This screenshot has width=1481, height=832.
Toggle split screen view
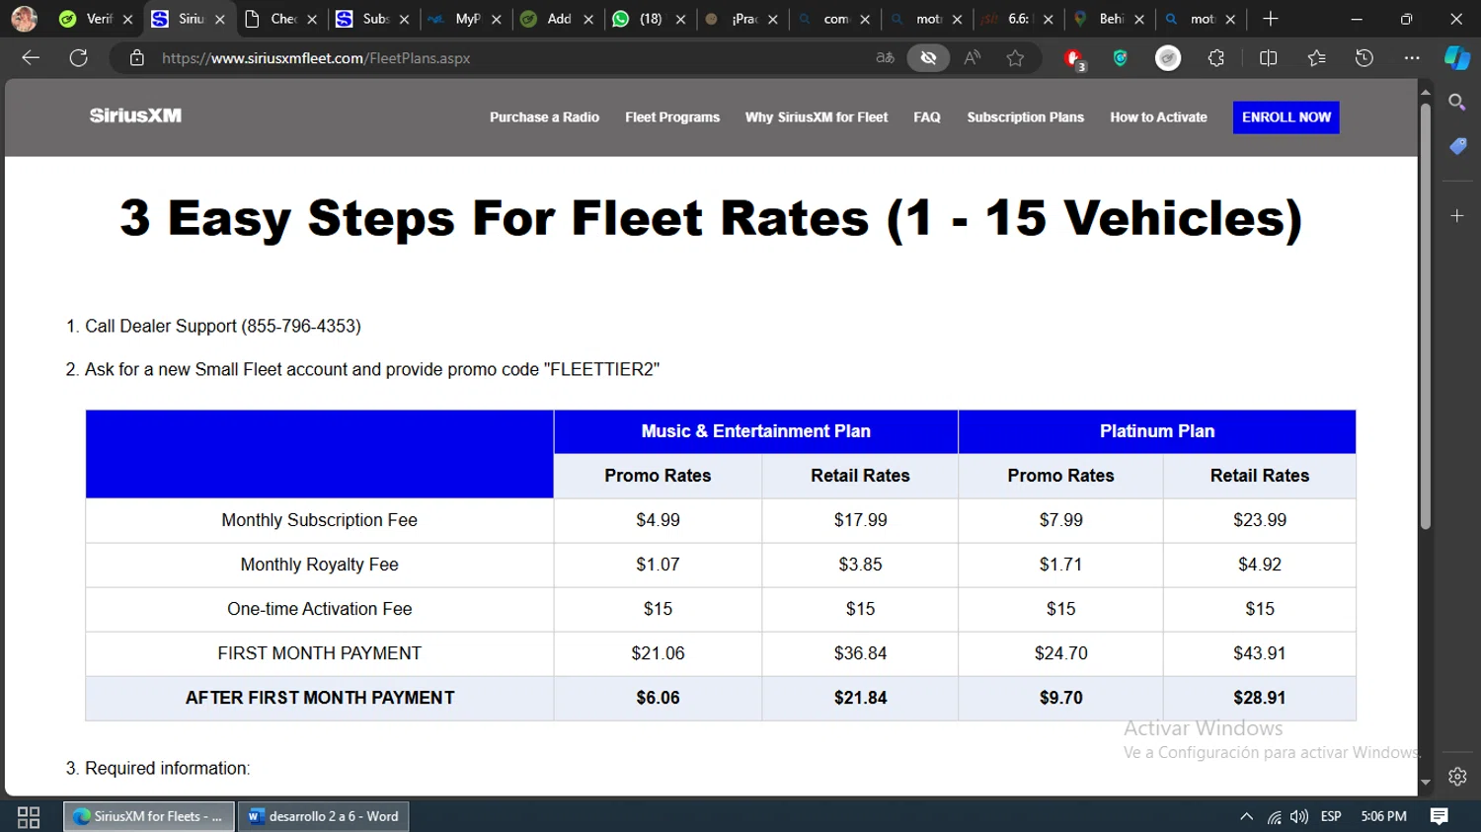[x=1269, y=58]
